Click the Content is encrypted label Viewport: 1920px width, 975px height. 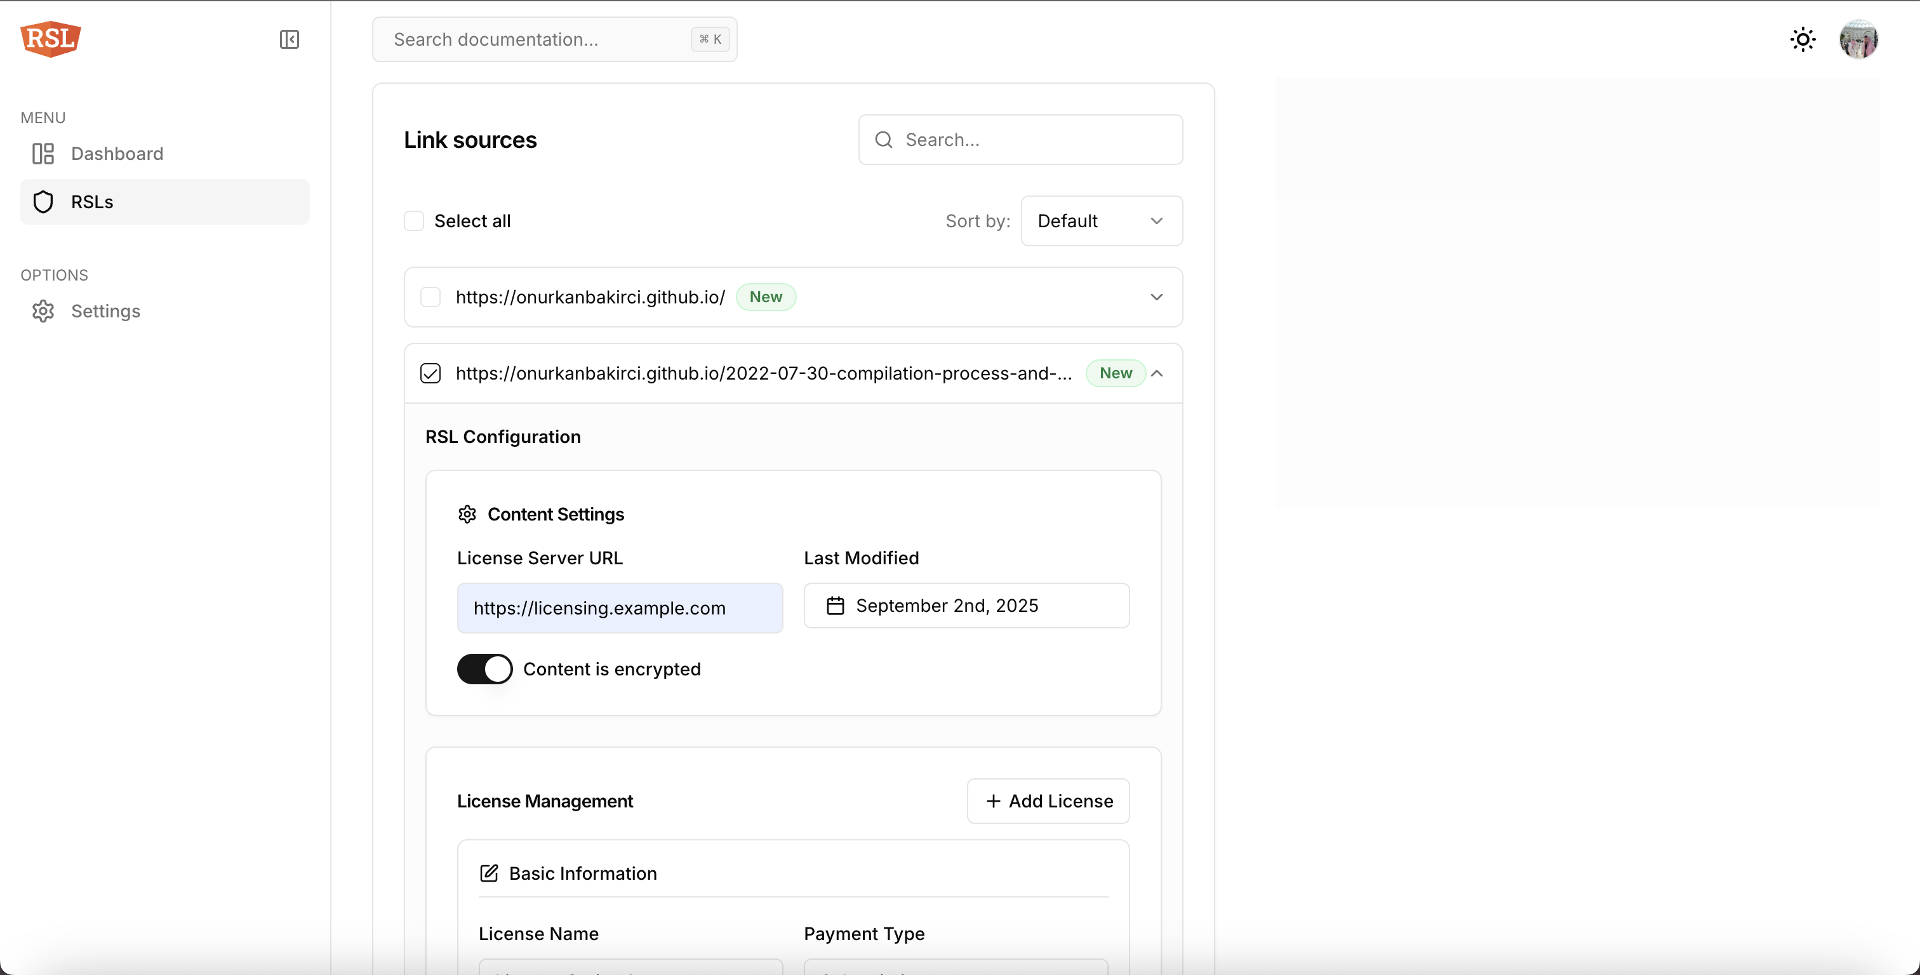click(x=612, y=670)
